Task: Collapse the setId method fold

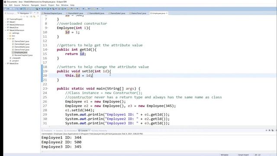Action: pyautogui.click(x=48, y=71)
